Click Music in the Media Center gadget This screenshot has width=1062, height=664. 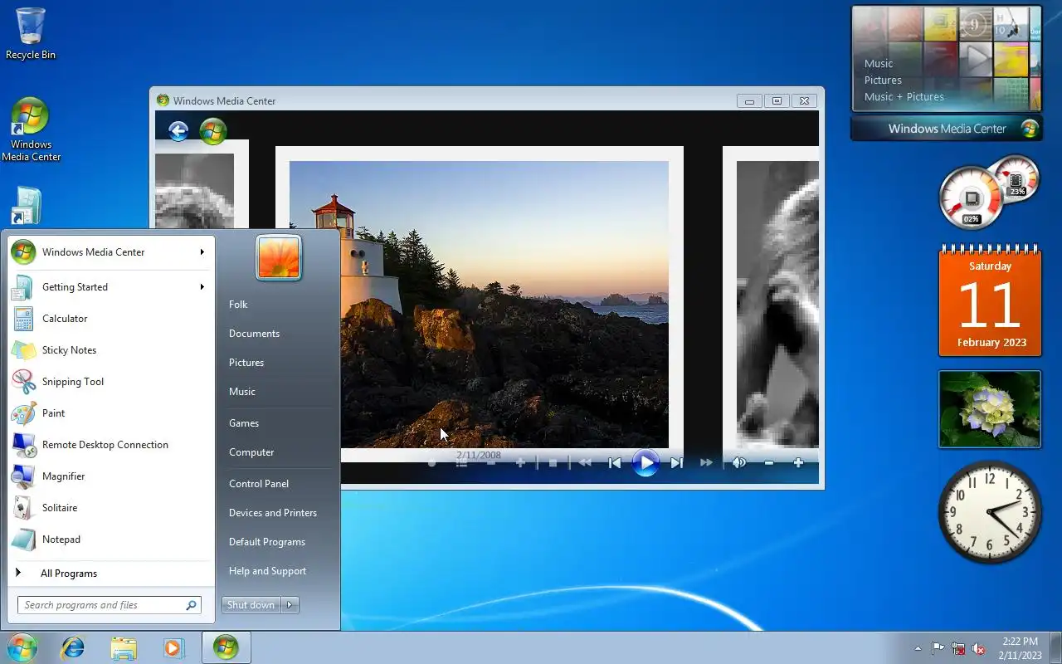(x=879, y=64)
